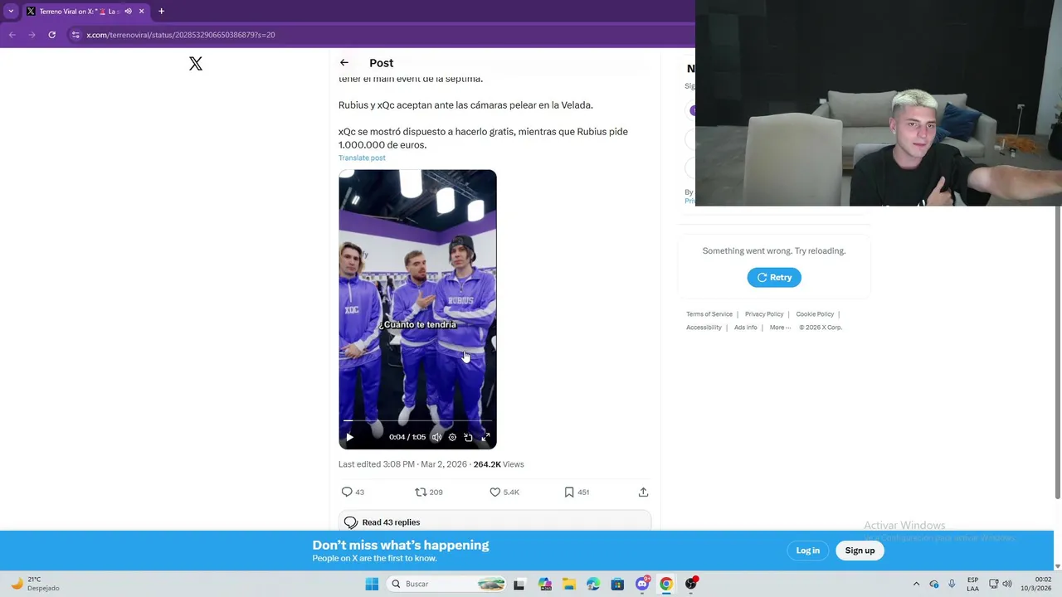Mute the tab via its audio icon
The width and height of the screenshot is (1062, 597).
128,12
